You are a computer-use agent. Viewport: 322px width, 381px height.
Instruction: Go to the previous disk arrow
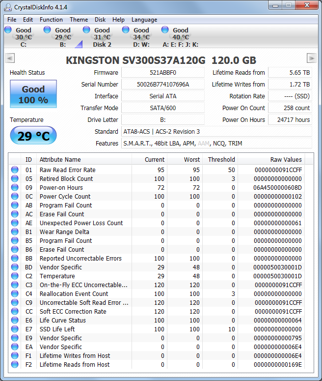pyautogui.click(x=10, y=58)
